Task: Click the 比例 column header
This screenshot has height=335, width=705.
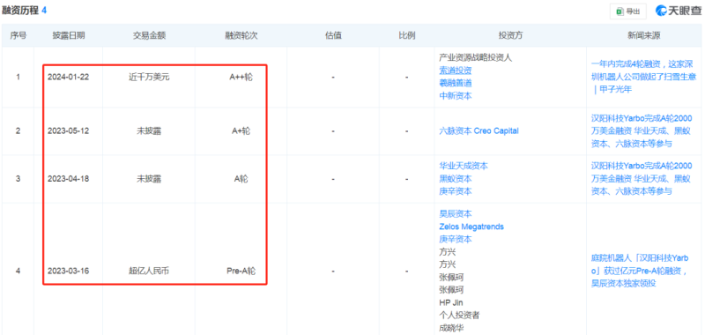Action: [406, 35]
